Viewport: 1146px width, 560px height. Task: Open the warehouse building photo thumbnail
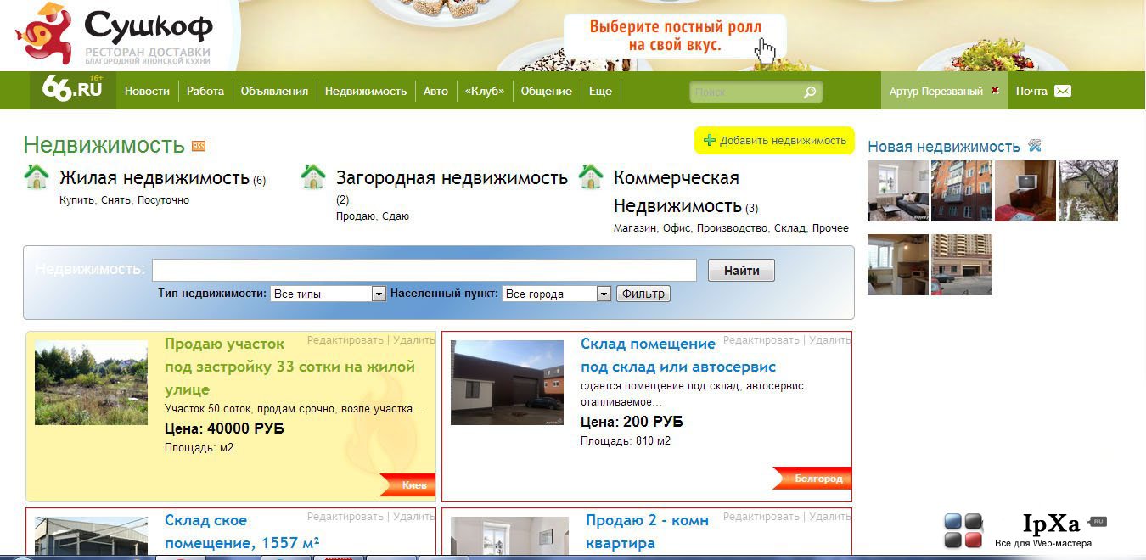tap(507, 383)
